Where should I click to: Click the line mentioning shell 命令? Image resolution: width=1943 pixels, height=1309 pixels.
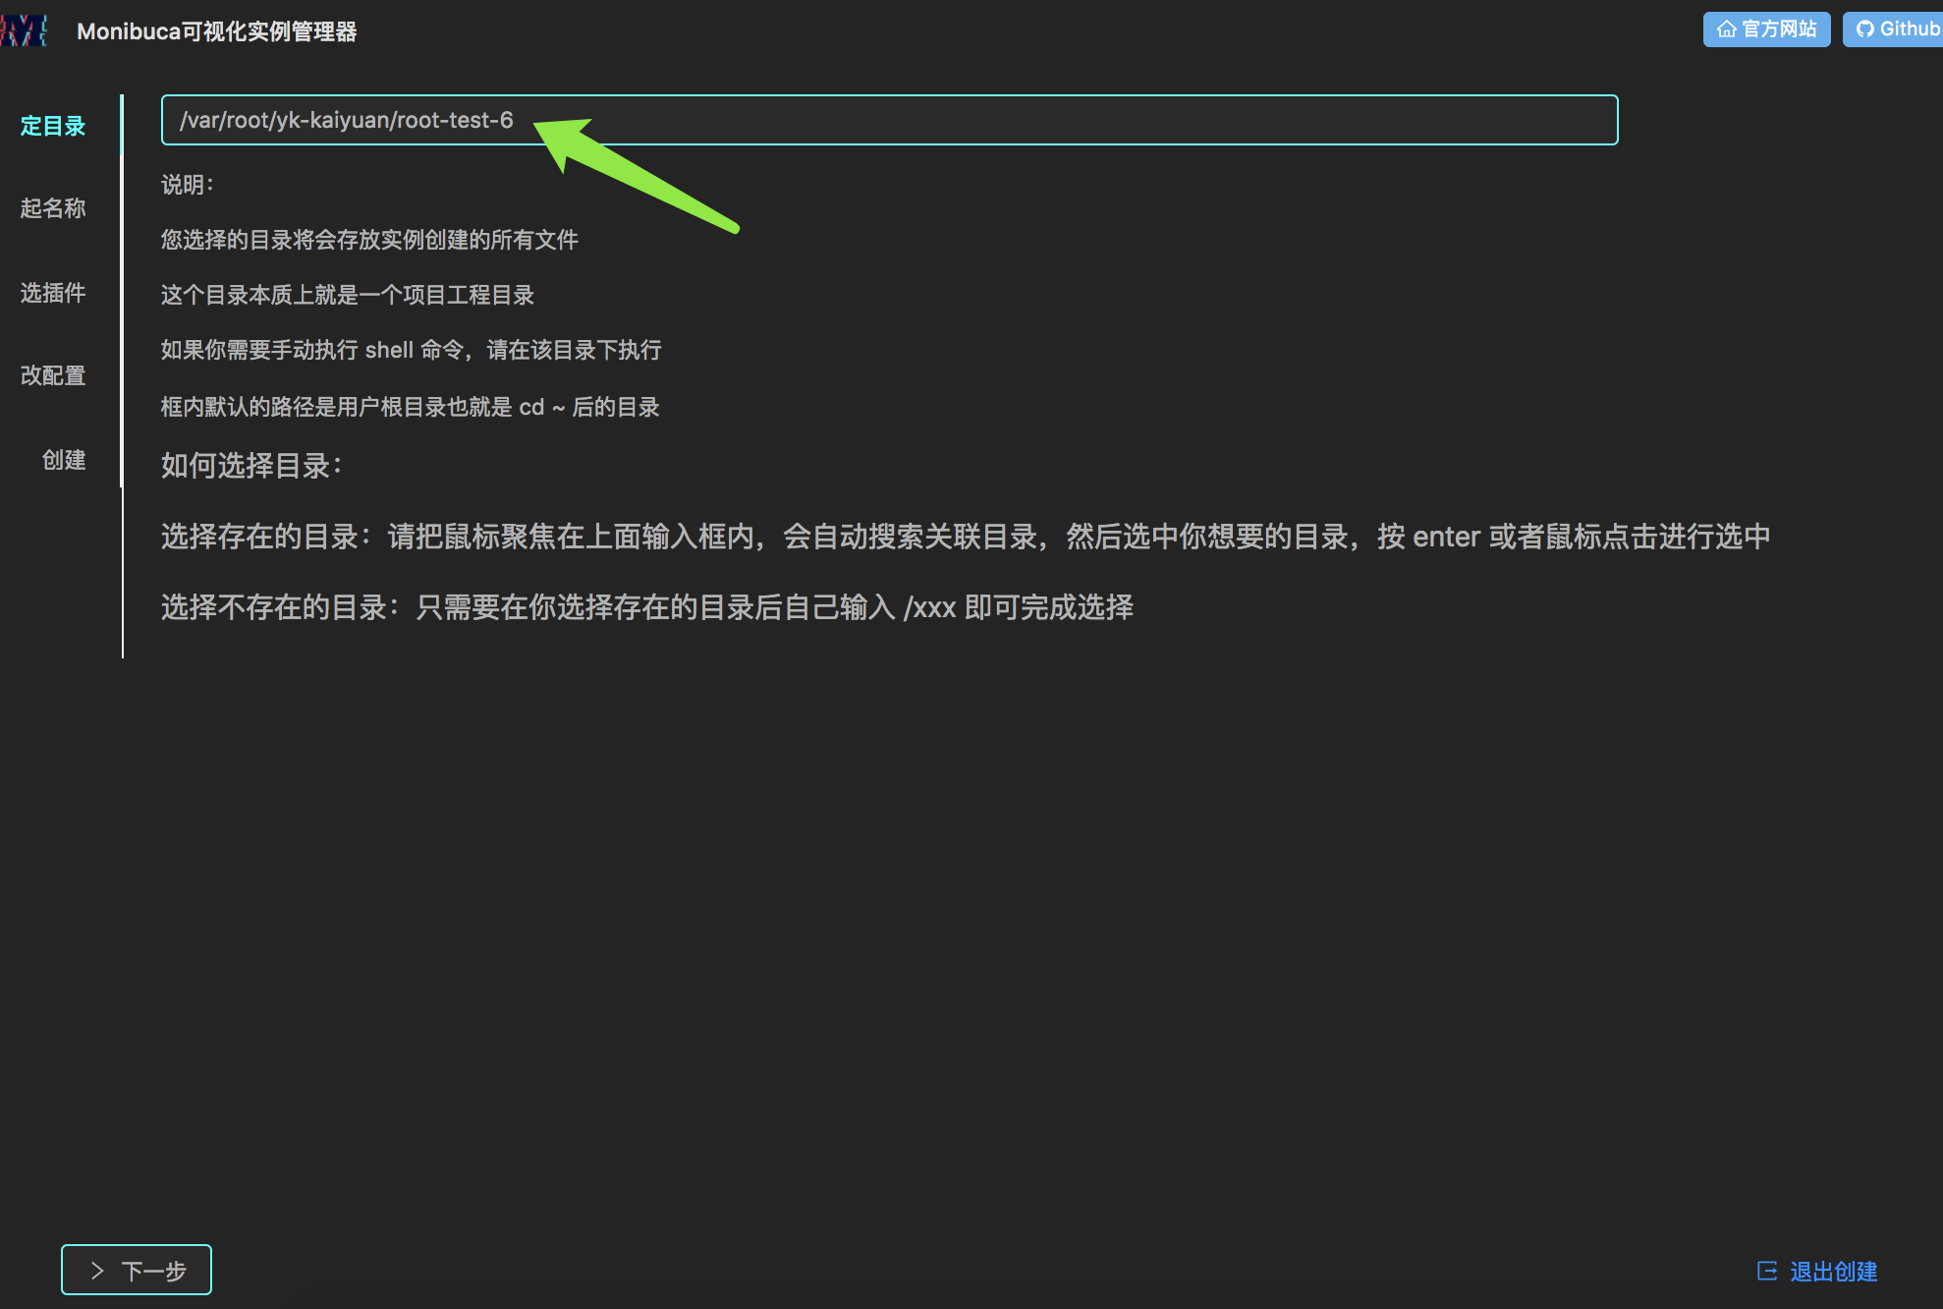(x=411, y=350)
